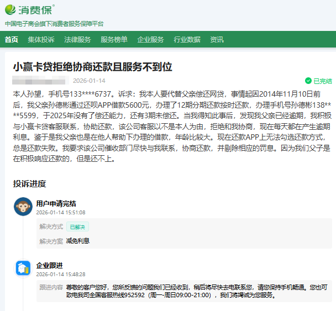
Task: Click the platform tagline 中国电子商会旗下消费者服务保障平台
Action: point(54,24)
